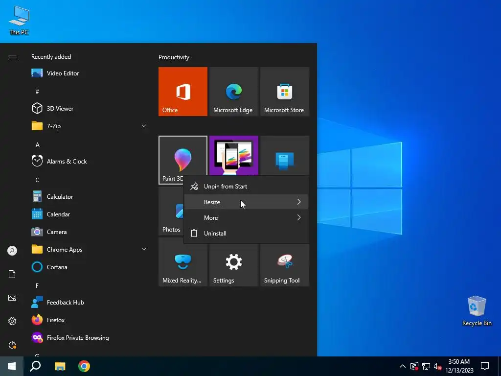
Task: Expand the More submenu arrow
Action: tap(299, 217)
